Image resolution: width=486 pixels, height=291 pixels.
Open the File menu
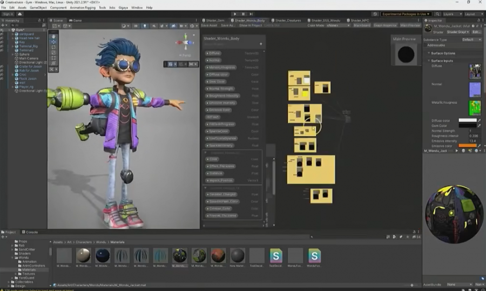coord(4,8)
